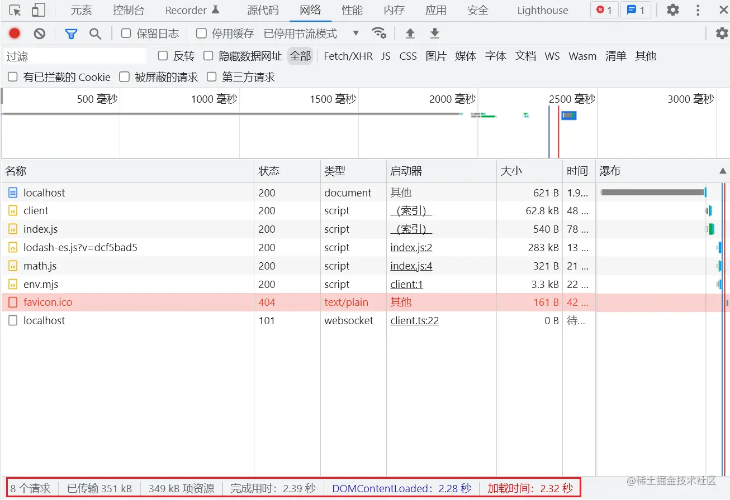Open initiator link client.ts:22

415,321
